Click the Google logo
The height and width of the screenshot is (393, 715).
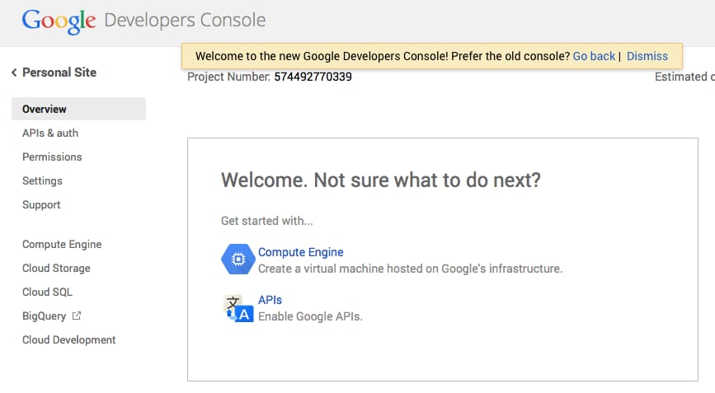(59, 21)
